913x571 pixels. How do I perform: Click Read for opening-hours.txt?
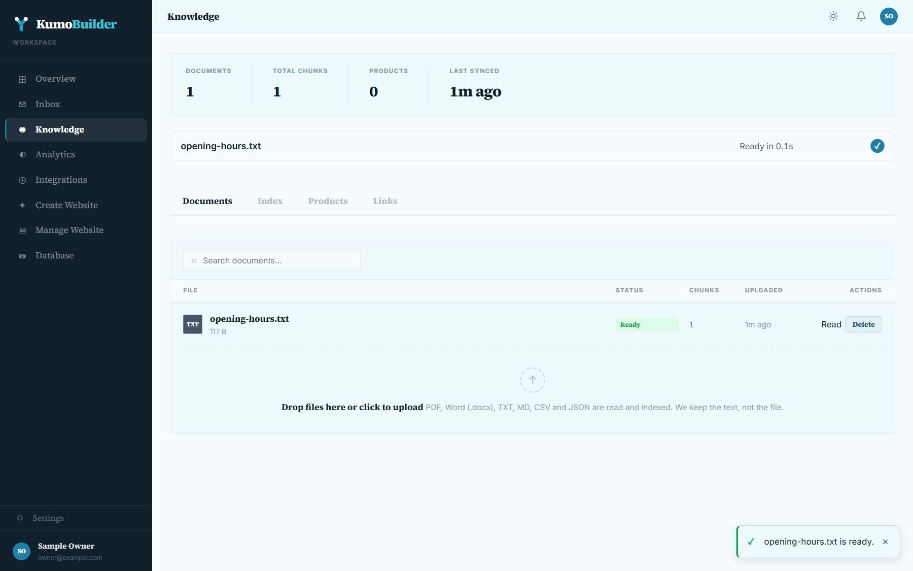pos(831,324)
